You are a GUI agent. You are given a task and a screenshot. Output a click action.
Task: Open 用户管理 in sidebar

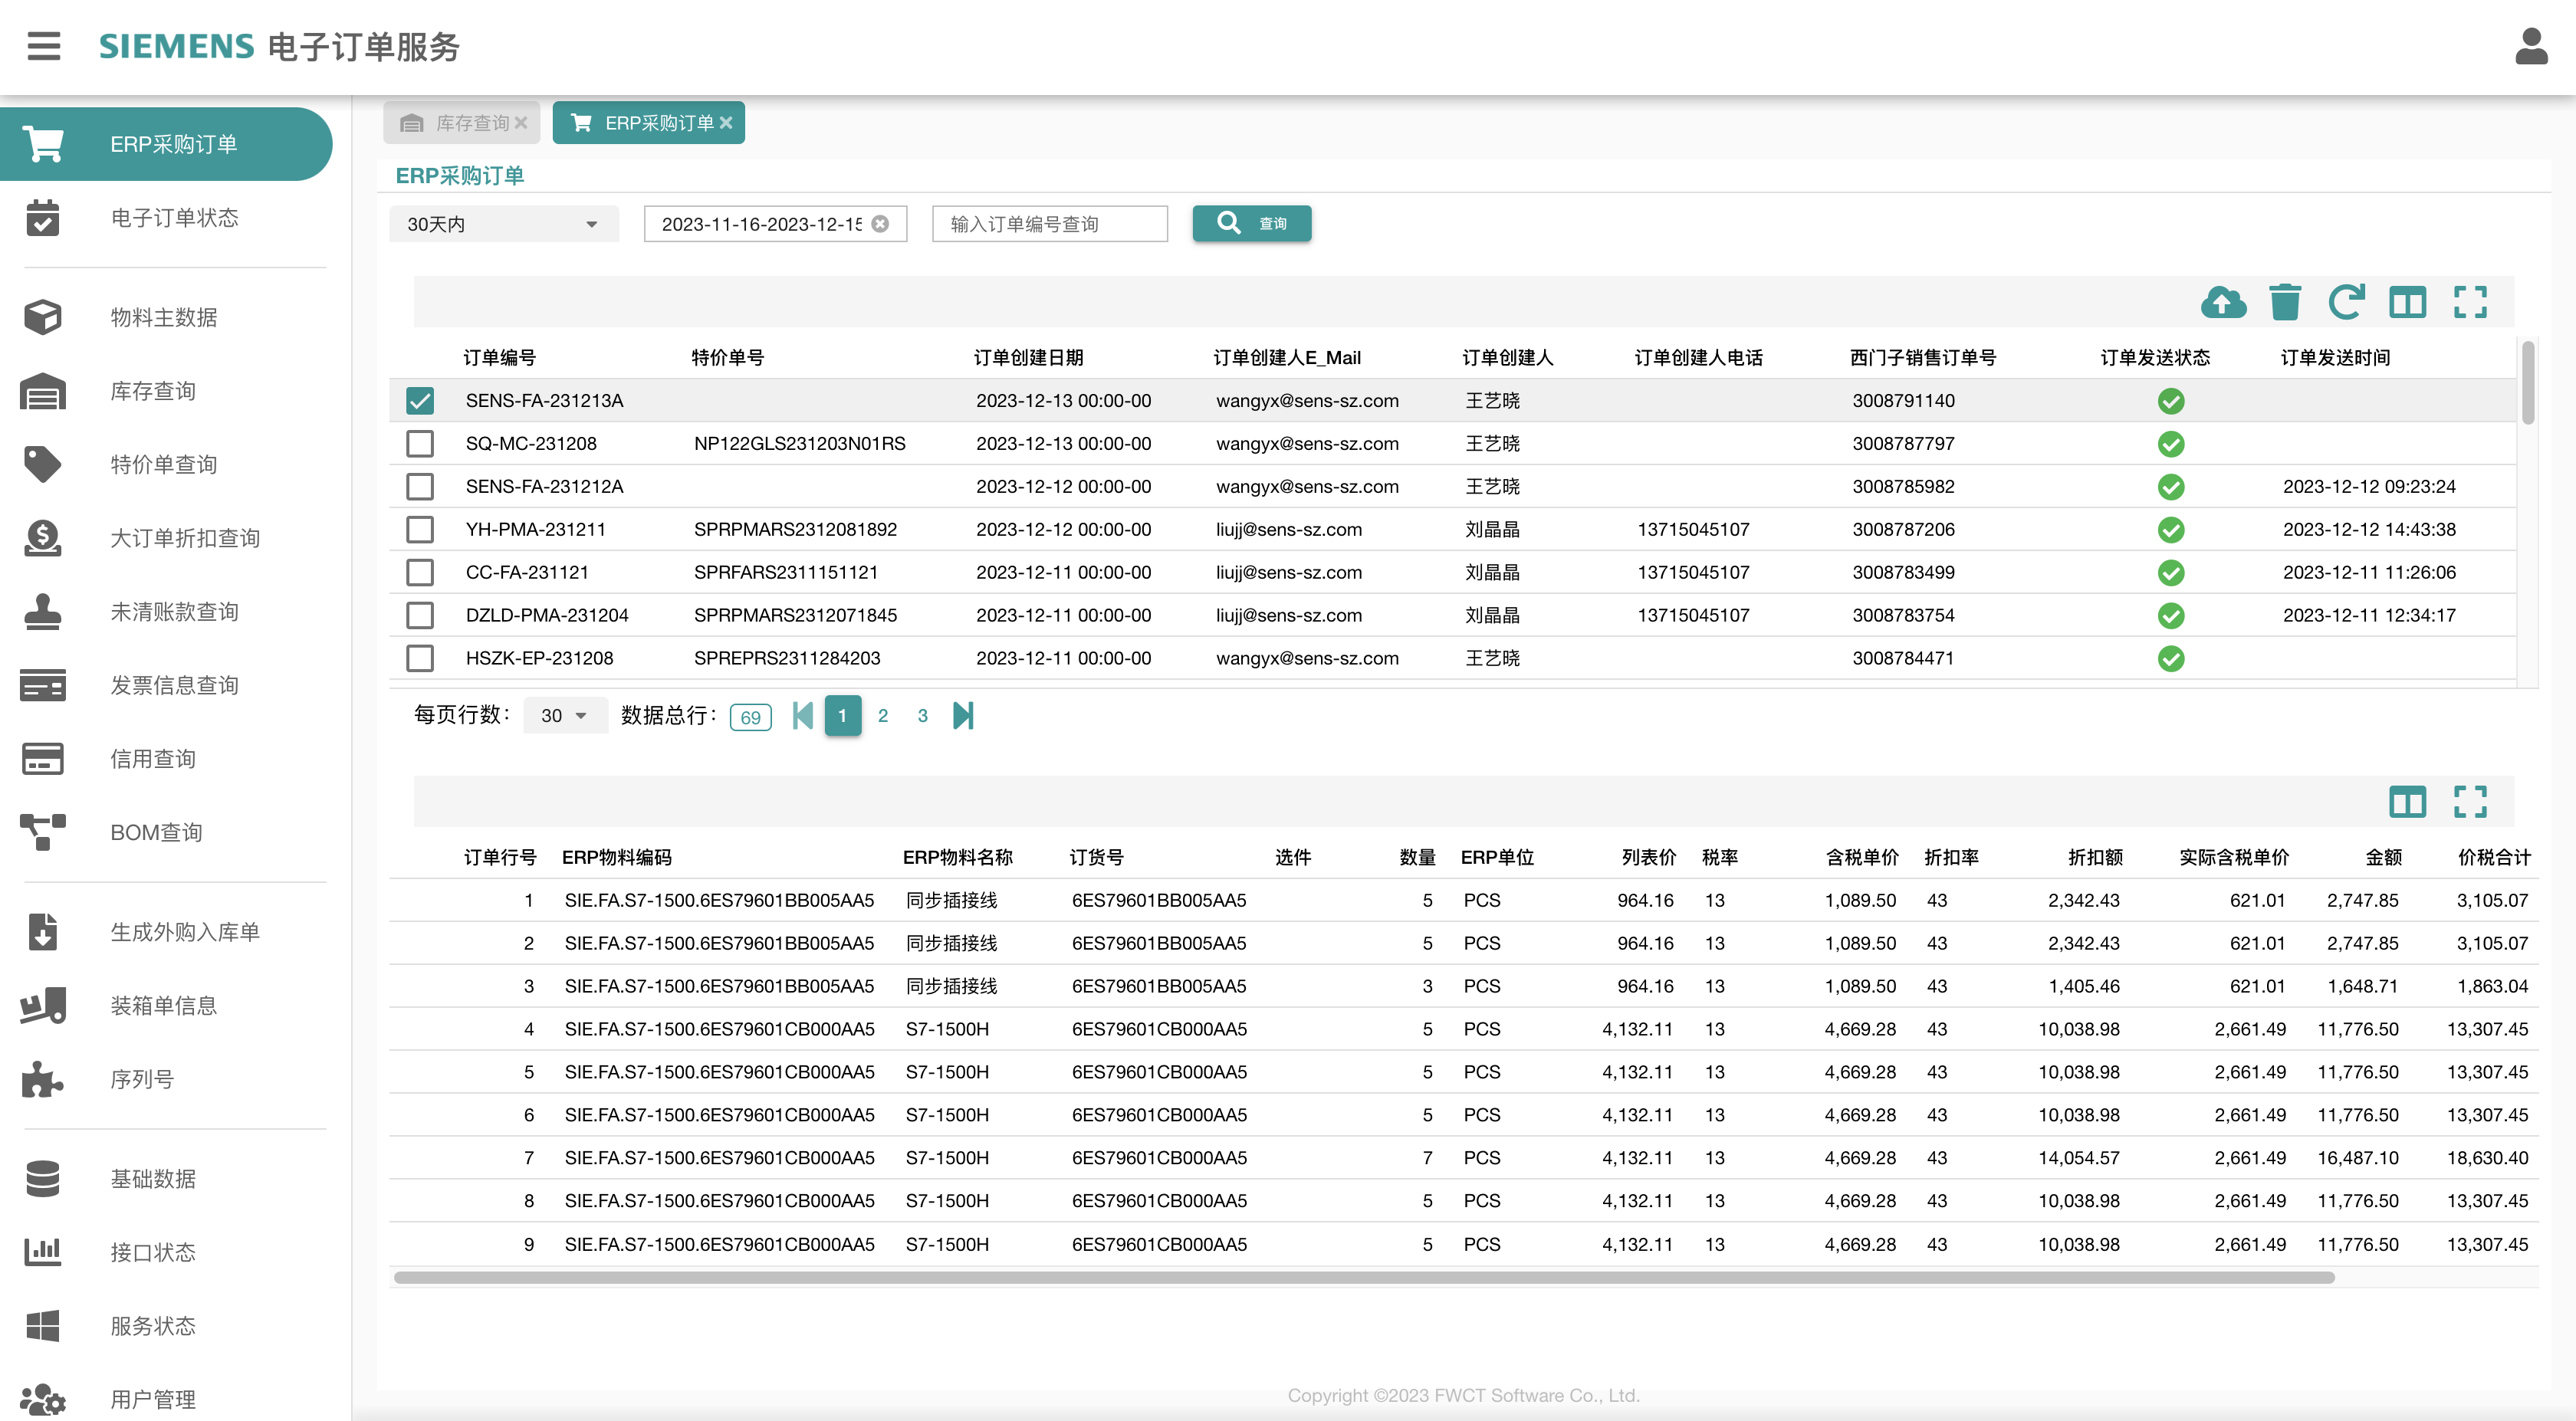pos(166,1399)
